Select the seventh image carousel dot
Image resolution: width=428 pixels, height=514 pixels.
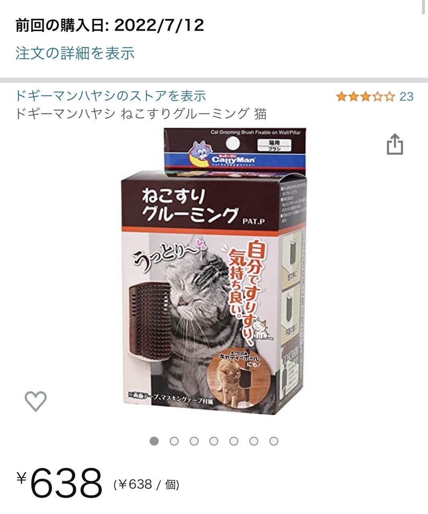pos(274,441)
